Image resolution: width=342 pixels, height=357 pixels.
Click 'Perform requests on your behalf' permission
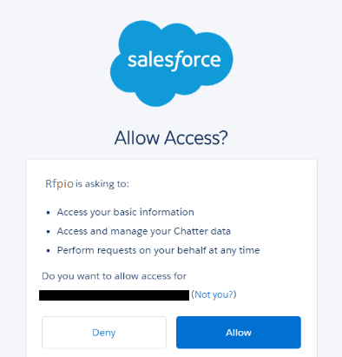158,250
